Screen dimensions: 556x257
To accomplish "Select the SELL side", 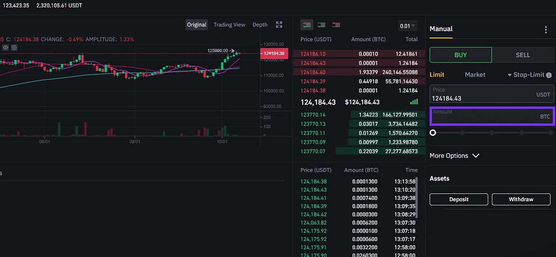I will pos(523,55).
